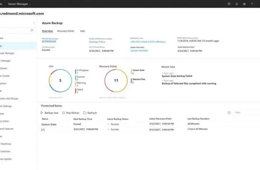The width and height of the screenshot is (260, 170).
Task: Click the In Progress blue legend entry
Action: point(82,71)
